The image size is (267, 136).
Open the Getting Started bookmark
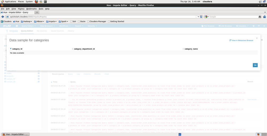(x=116, y=21)
